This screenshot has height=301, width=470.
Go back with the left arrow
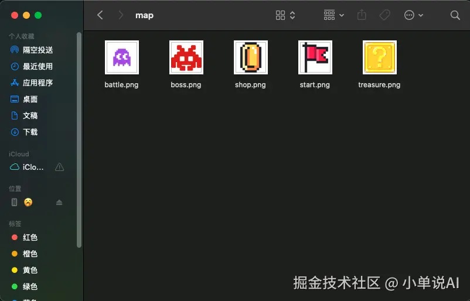100,15
